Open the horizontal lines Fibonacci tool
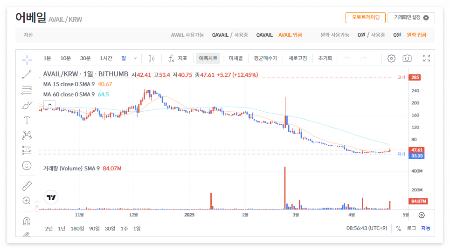The width and height of the screenshot is (450, 250). (x=27, y=90)
